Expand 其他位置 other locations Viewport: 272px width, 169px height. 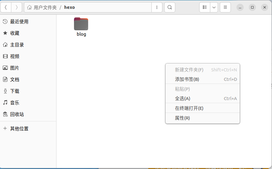point(19,129)
